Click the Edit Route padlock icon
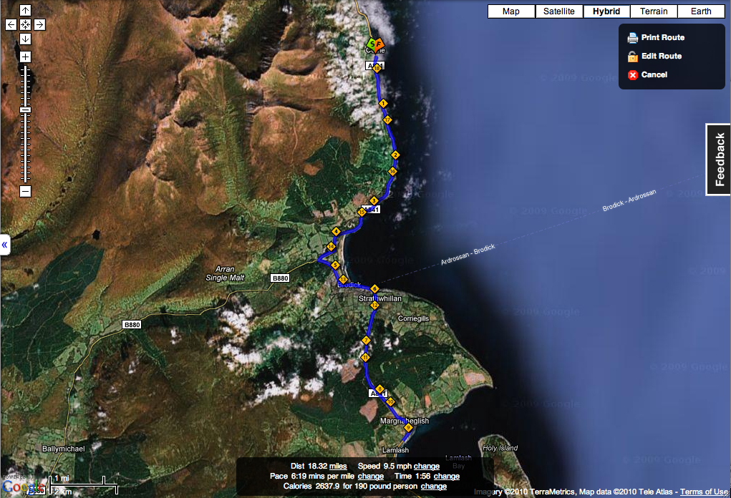The height and width of the screenshot is (498, 731). point(633,57)
